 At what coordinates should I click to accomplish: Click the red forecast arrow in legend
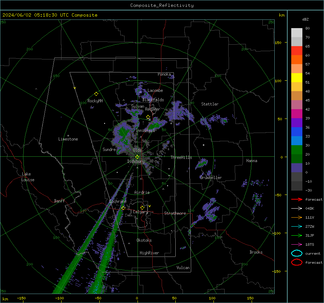[x=297, y=199]
